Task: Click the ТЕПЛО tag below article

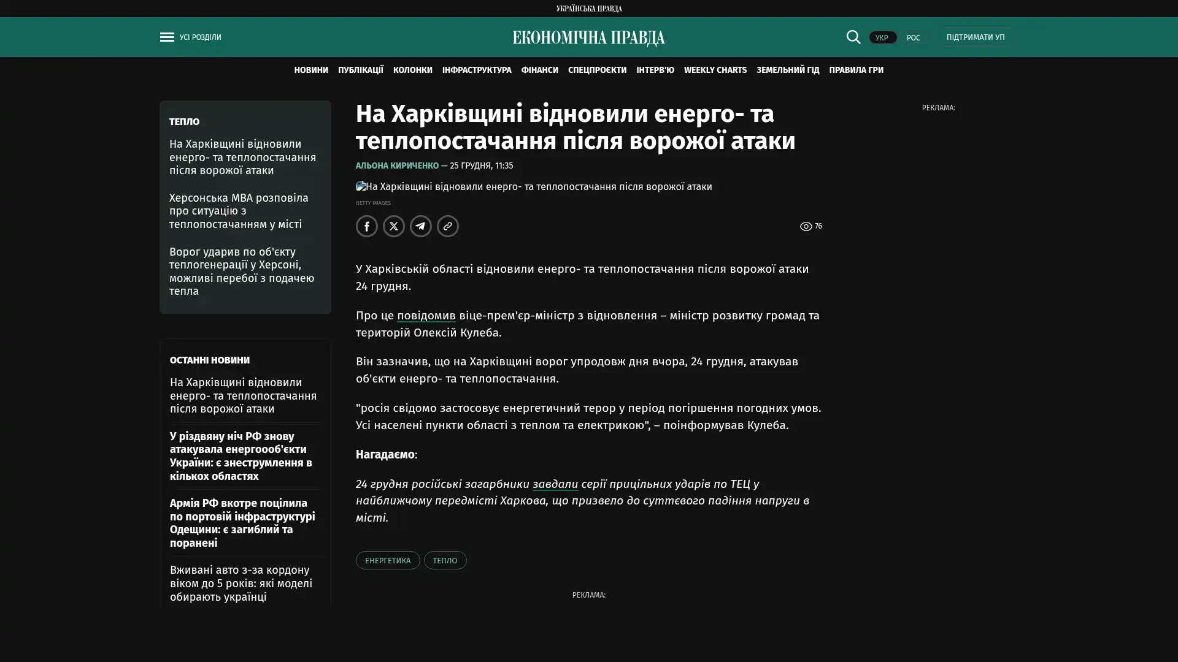Action: 445,560
